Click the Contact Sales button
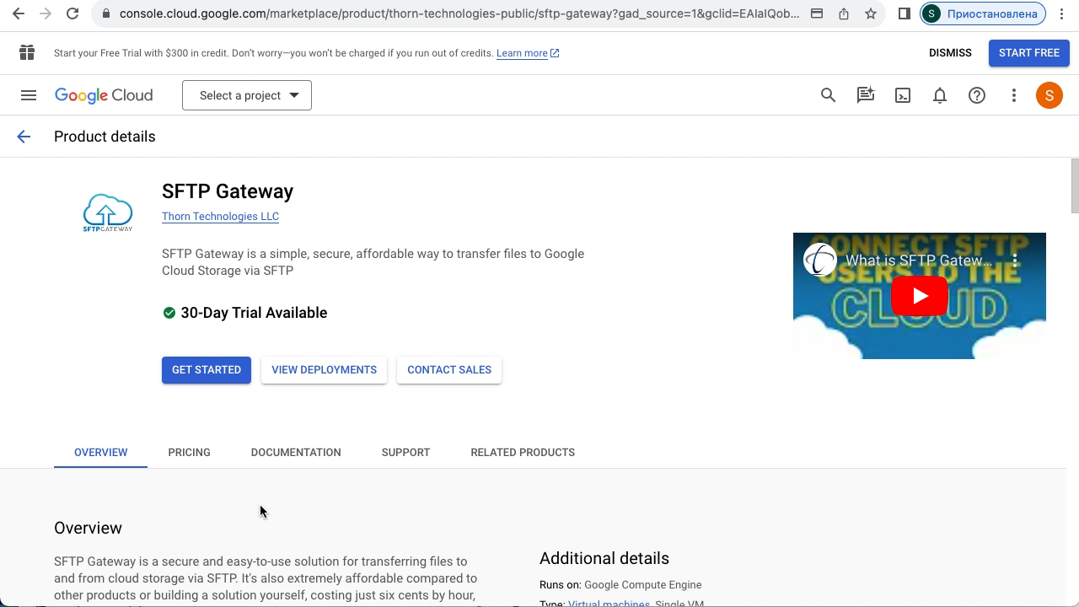This screenshot has width=1079, height=607. coord(448,370)
